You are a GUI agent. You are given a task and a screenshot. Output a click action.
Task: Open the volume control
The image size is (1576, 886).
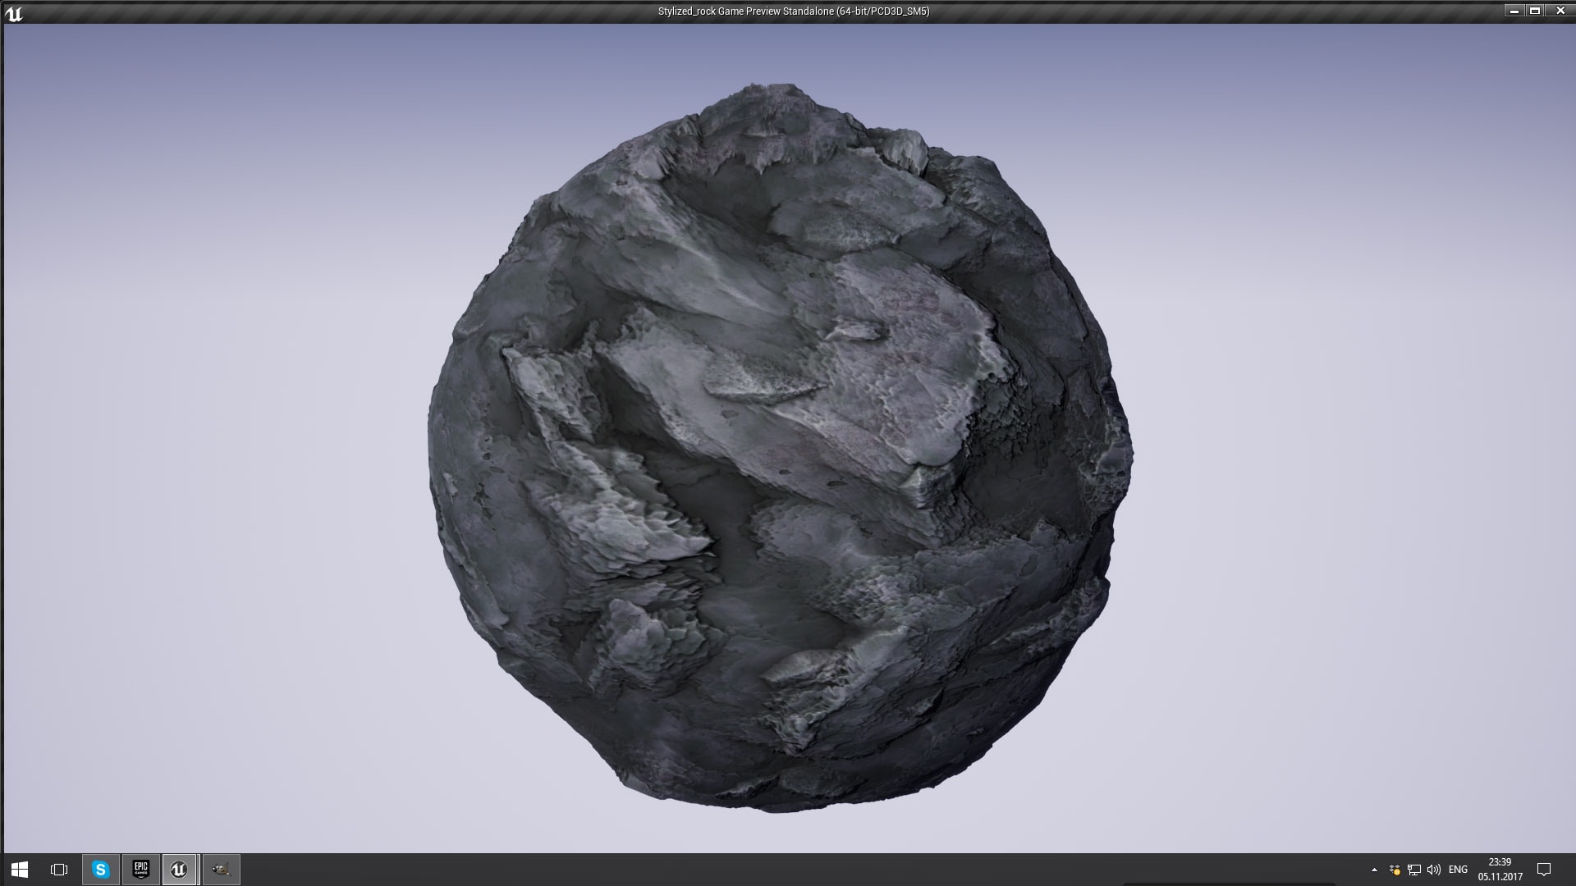[x=1432, y=869]
